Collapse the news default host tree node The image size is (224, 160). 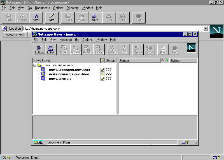pyautogui.click(x=34, y=65)
